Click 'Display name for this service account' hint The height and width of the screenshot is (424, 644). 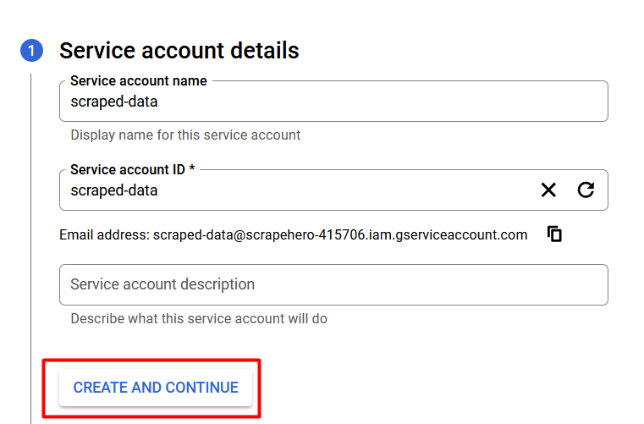[x=185, y=135]
